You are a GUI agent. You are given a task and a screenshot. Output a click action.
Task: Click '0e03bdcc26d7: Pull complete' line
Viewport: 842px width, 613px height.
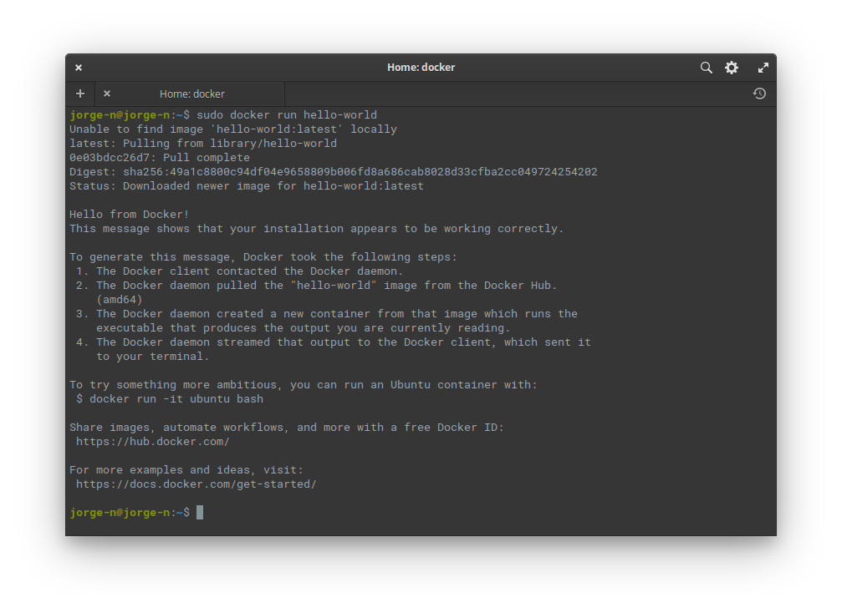160,158
